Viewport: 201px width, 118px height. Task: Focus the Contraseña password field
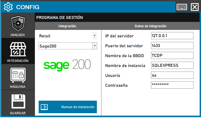(172, 85)
